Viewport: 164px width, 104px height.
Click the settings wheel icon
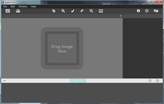click(147, 11)
